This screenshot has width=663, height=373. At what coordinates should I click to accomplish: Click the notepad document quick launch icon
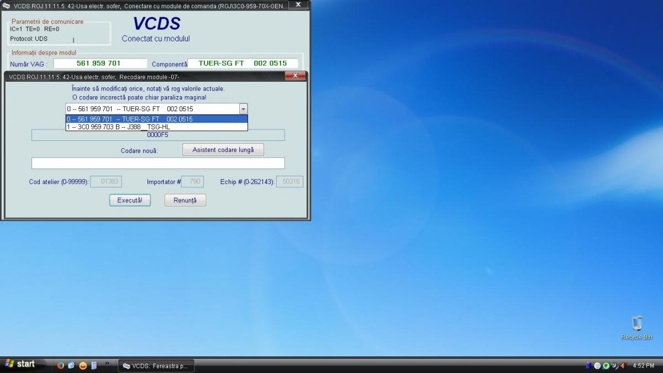[94, 365]
